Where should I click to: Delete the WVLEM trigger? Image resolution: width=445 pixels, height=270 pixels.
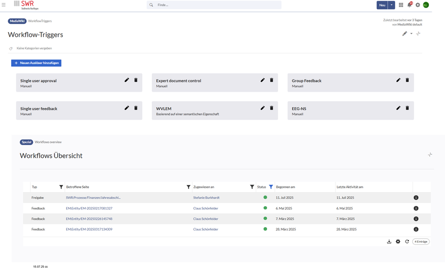click(271, 108)
